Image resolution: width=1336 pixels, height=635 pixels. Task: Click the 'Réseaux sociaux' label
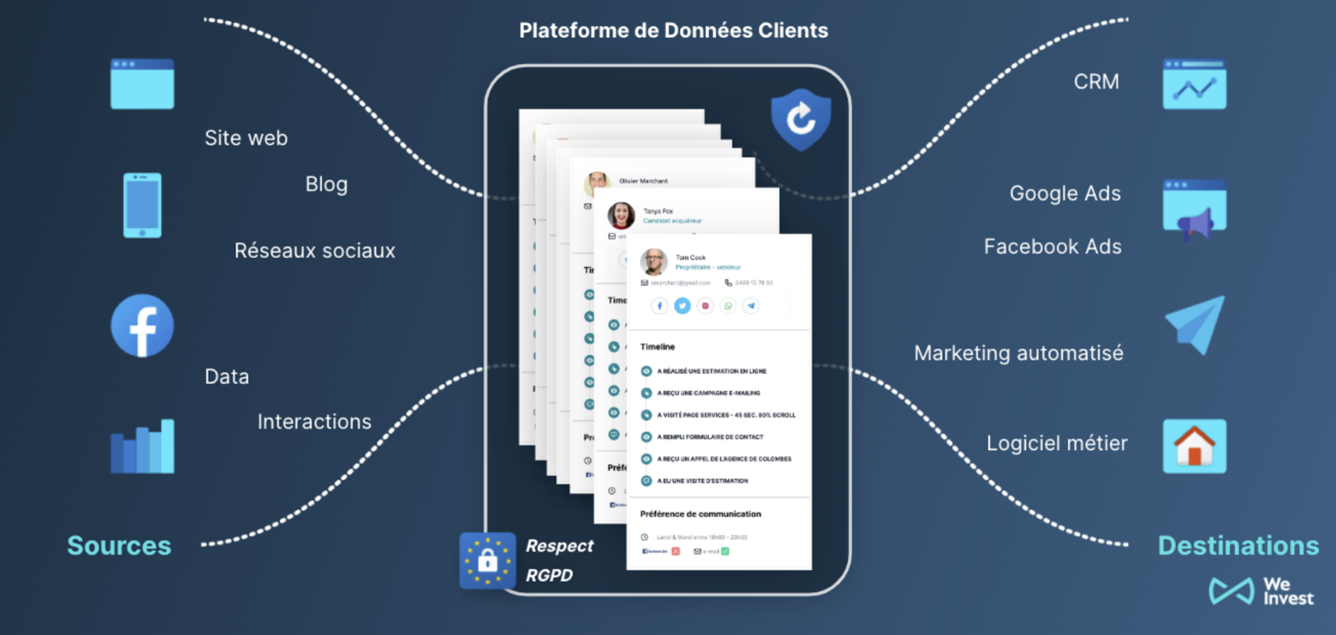click(x=315, y=250)
